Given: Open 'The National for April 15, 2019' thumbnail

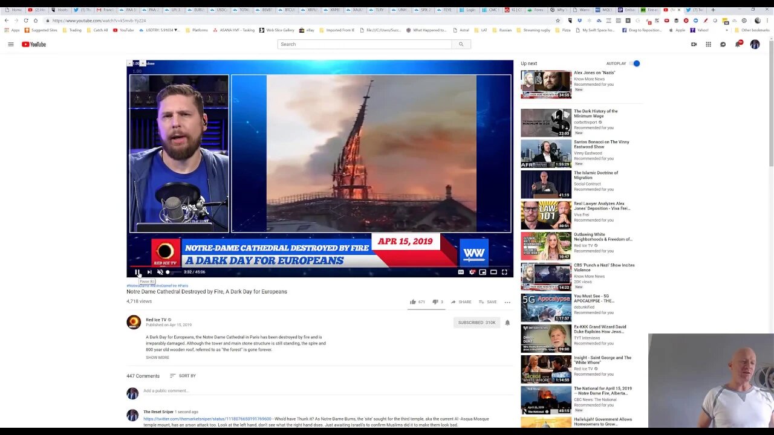Looking at the screenshot, I should 546,399.
